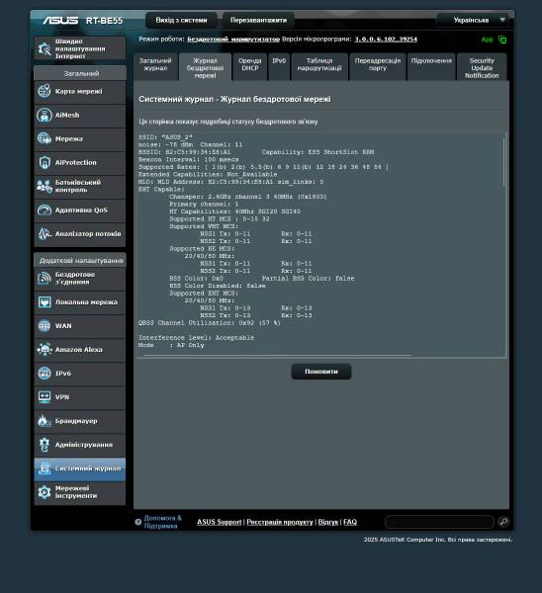Open the Українська language dropdown

[x=473, y=20]
